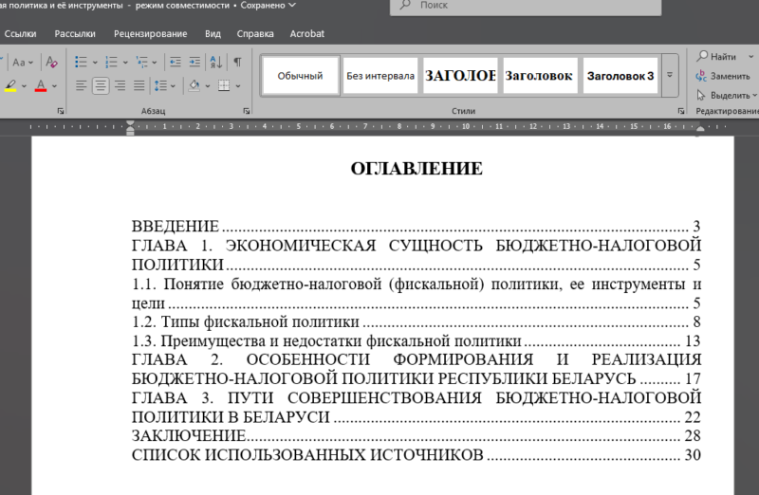Viewport: 759px width, 495px height.
Task: Open the Вид tab
Action: [x=213, y=34]
